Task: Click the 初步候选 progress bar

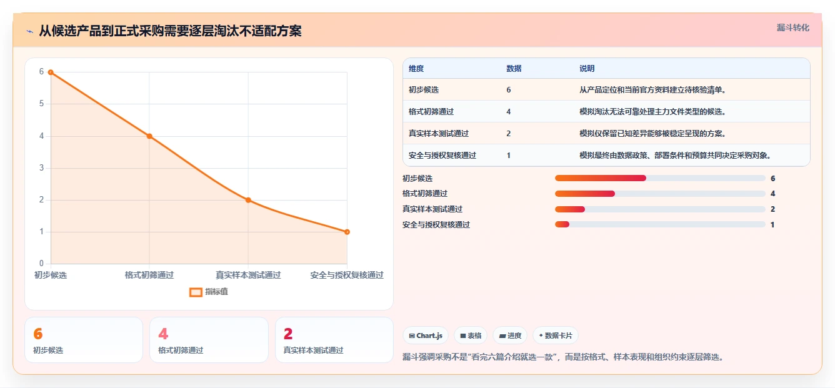Action: (660, 179)
